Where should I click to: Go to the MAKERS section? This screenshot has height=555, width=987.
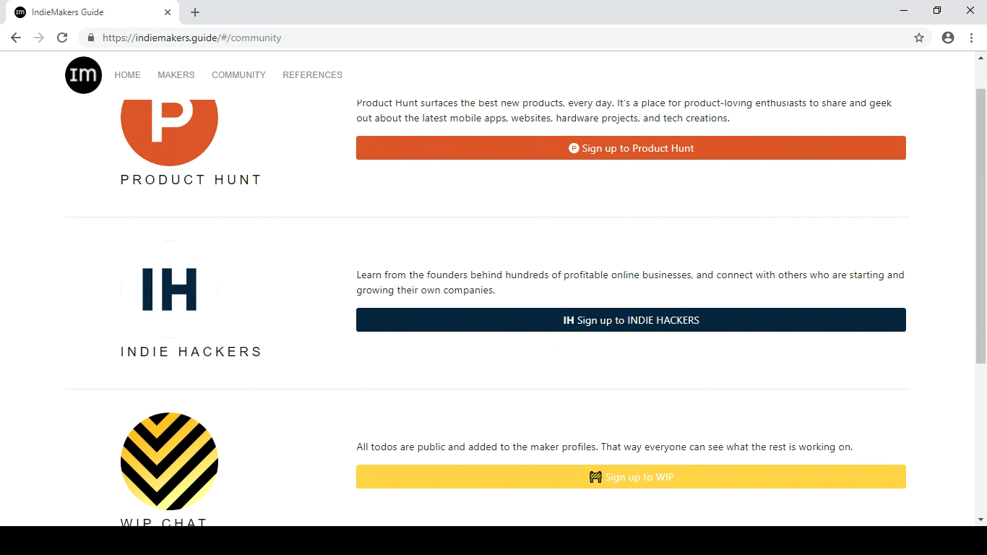176,75
